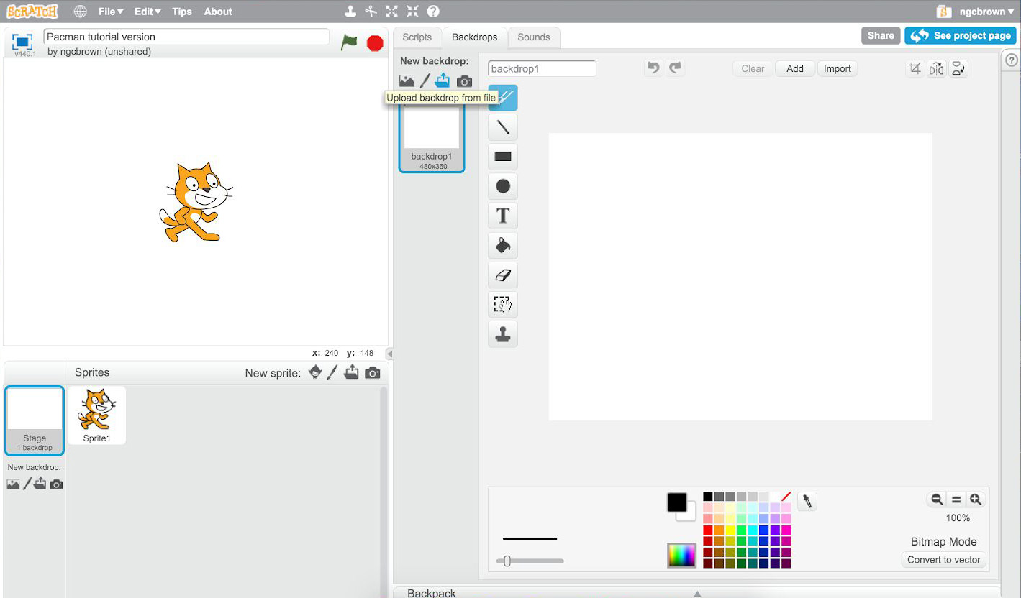Open the Edit menu dropdown
The width and height of the screenshot is (1021, 598).
pyautogui.click(x=148, y=11)
